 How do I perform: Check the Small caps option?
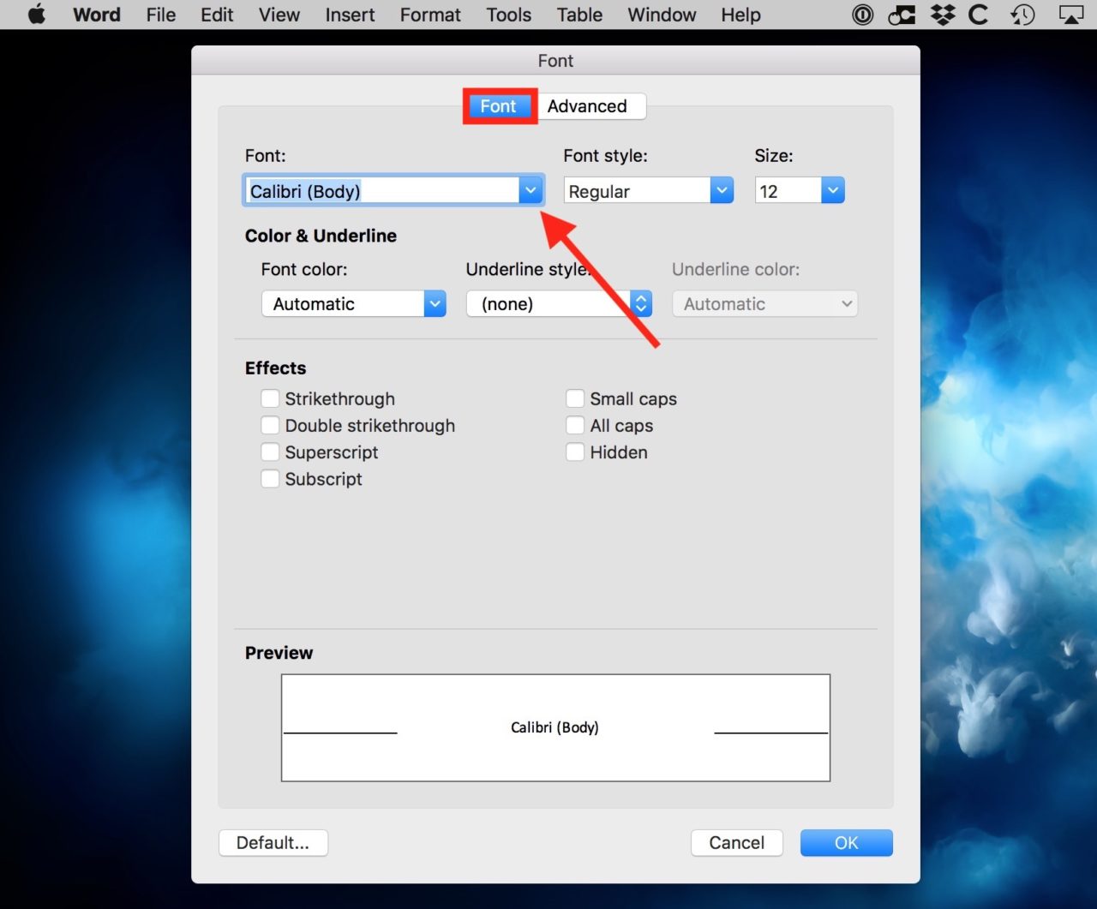[x=575, y=398]
